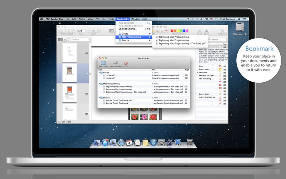Click the page number field showing 128

[81, 31]
